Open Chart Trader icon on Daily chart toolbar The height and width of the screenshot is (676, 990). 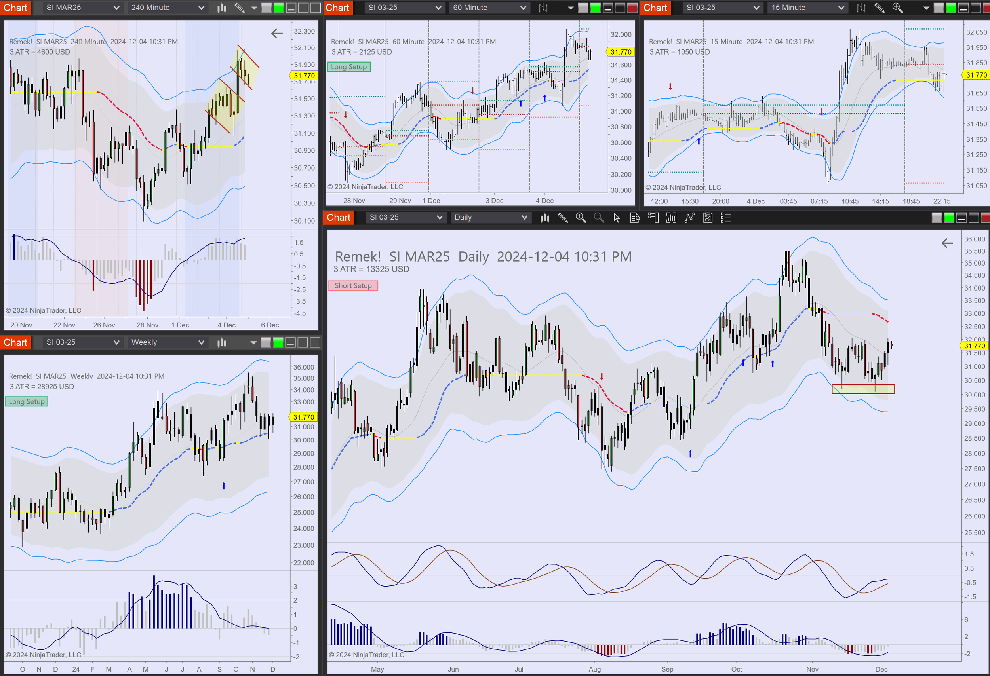[653, 218]
